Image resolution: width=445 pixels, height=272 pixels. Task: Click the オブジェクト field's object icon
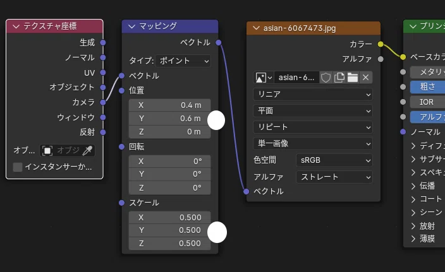pos(47,150)
